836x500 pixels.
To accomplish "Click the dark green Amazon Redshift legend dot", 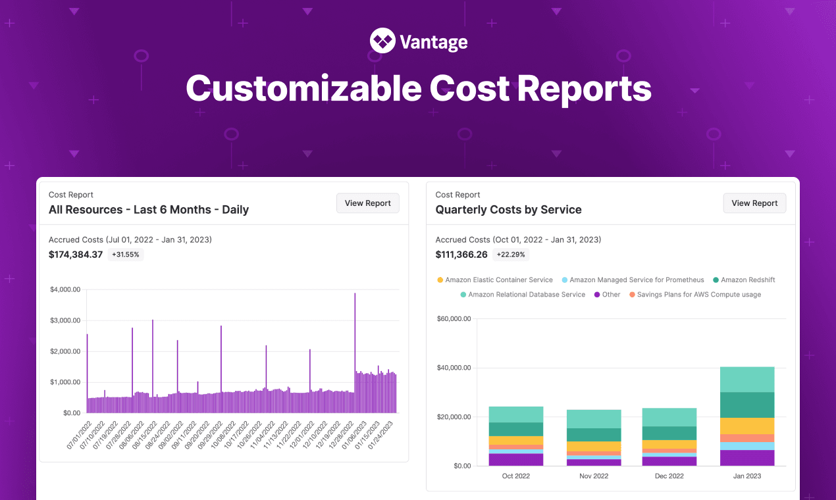I will pyautogui.click(x=716, y=280).
